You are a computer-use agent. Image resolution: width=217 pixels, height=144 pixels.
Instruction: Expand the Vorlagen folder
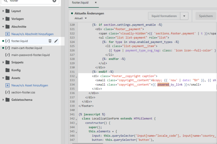click(17, 19)
